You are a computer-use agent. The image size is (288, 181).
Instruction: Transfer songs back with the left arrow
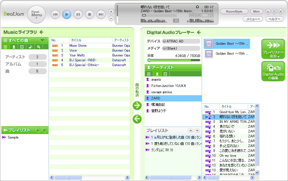pyautogui.click(x=137, y=119)
